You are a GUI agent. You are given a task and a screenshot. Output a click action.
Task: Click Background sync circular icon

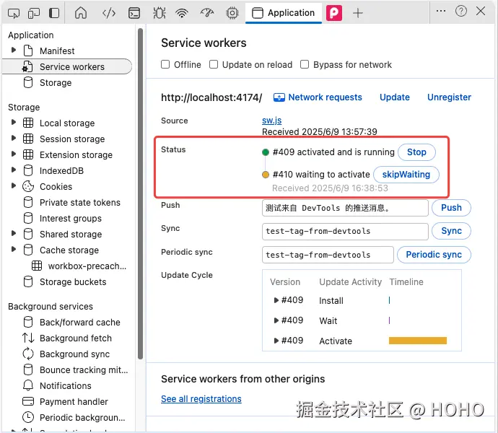(x=28, y=354)
